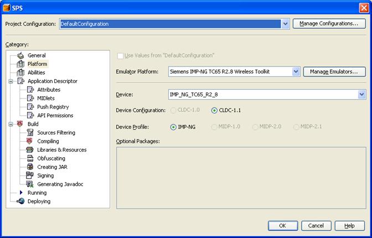372x238 pixels.
Task: Toggle Use Values from DefaultConfiguration checkbox
Action: pos(120,55)
